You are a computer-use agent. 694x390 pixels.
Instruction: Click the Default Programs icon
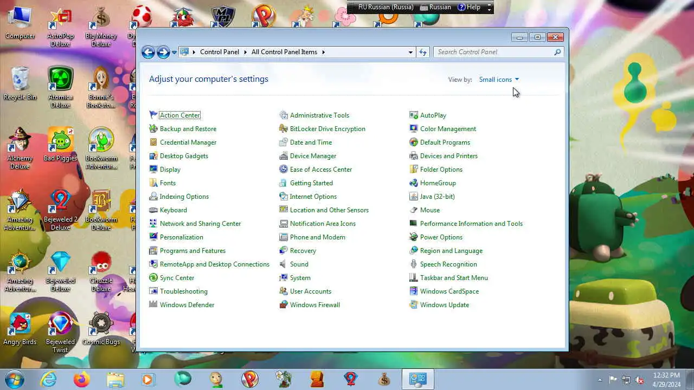coord(414,142)
